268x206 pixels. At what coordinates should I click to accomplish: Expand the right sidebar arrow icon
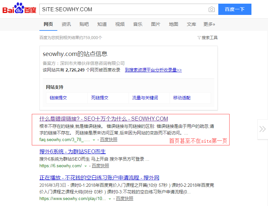pos(262,129)
